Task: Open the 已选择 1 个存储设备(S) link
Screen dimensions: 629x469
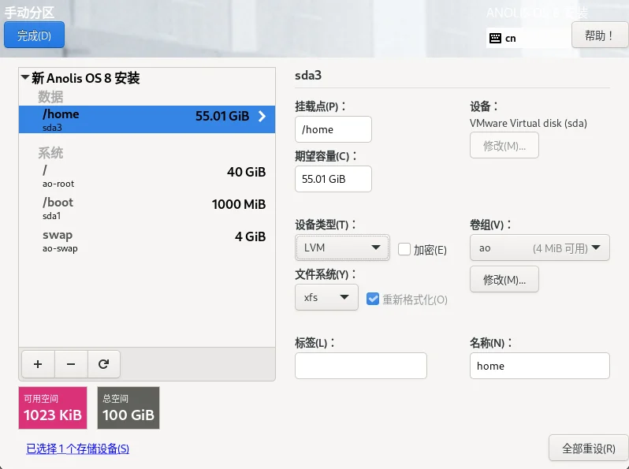Action: [78, 449]
